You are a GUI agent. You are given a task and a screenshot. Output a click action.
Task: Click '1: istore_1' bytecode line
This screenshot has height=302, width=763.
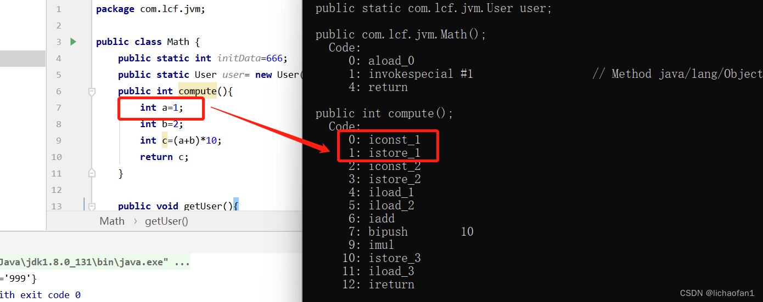click(384, 153)
